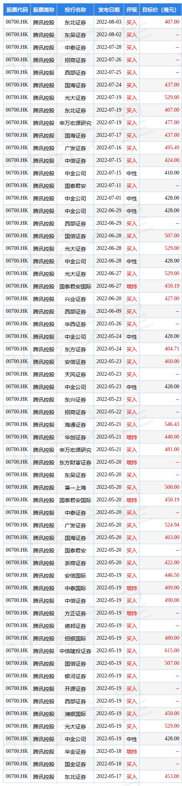
Task: Select the 华创证券 broker name
Action: 75,437
